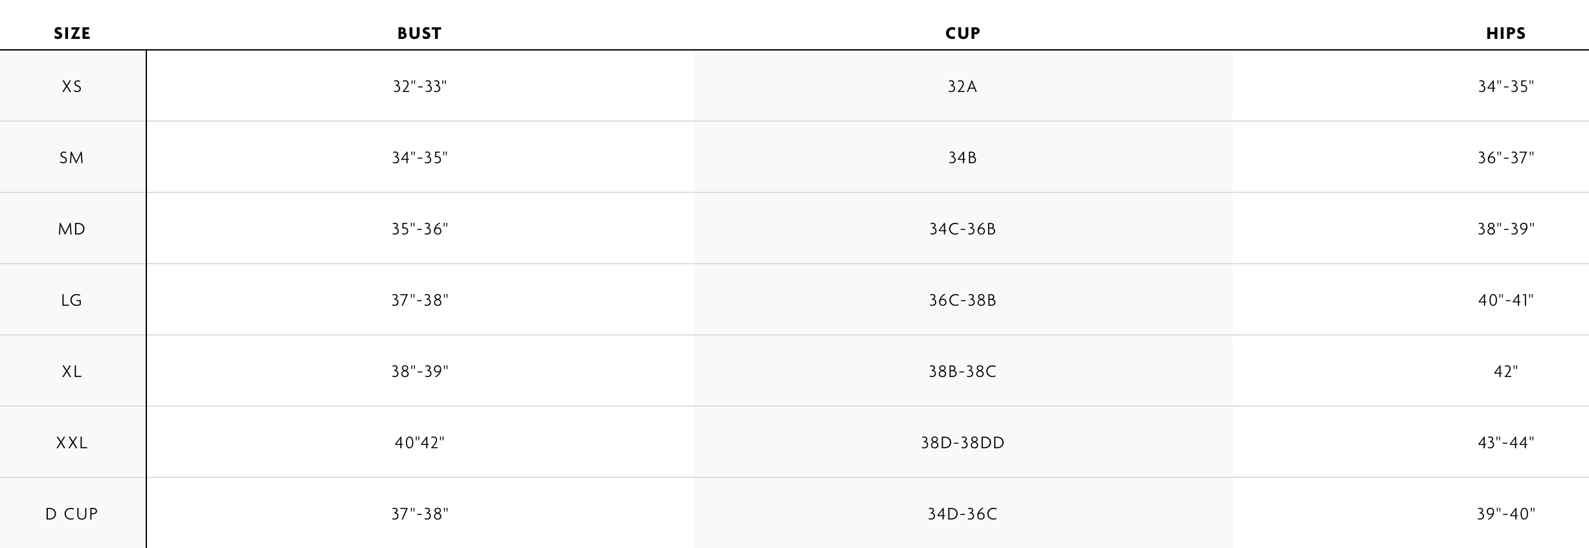Click the BUST column header

420,34
